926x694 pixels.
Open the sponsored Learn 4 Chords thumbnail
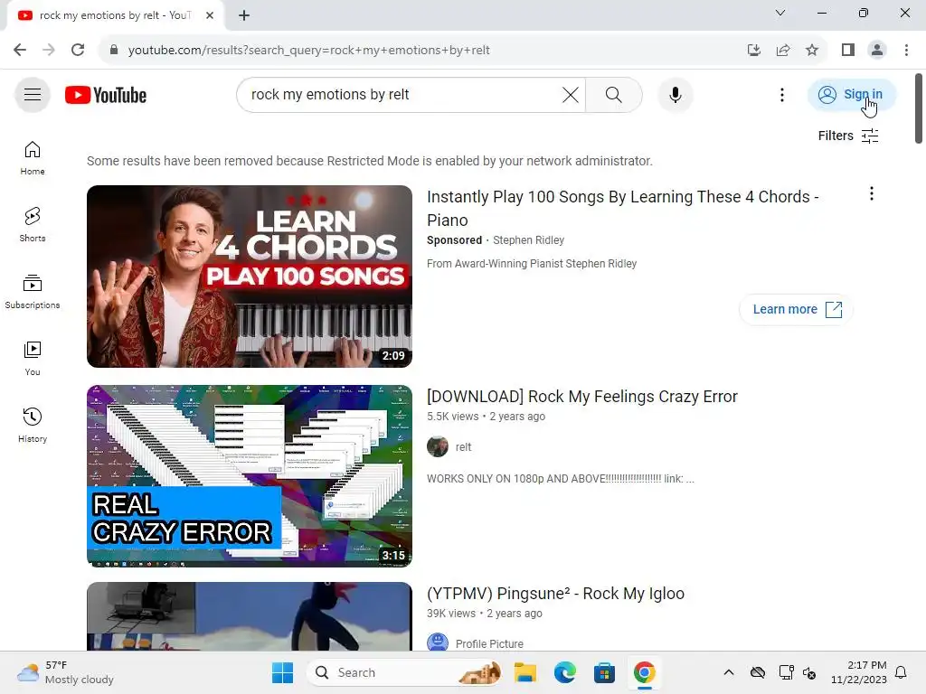tap(250, 277)
